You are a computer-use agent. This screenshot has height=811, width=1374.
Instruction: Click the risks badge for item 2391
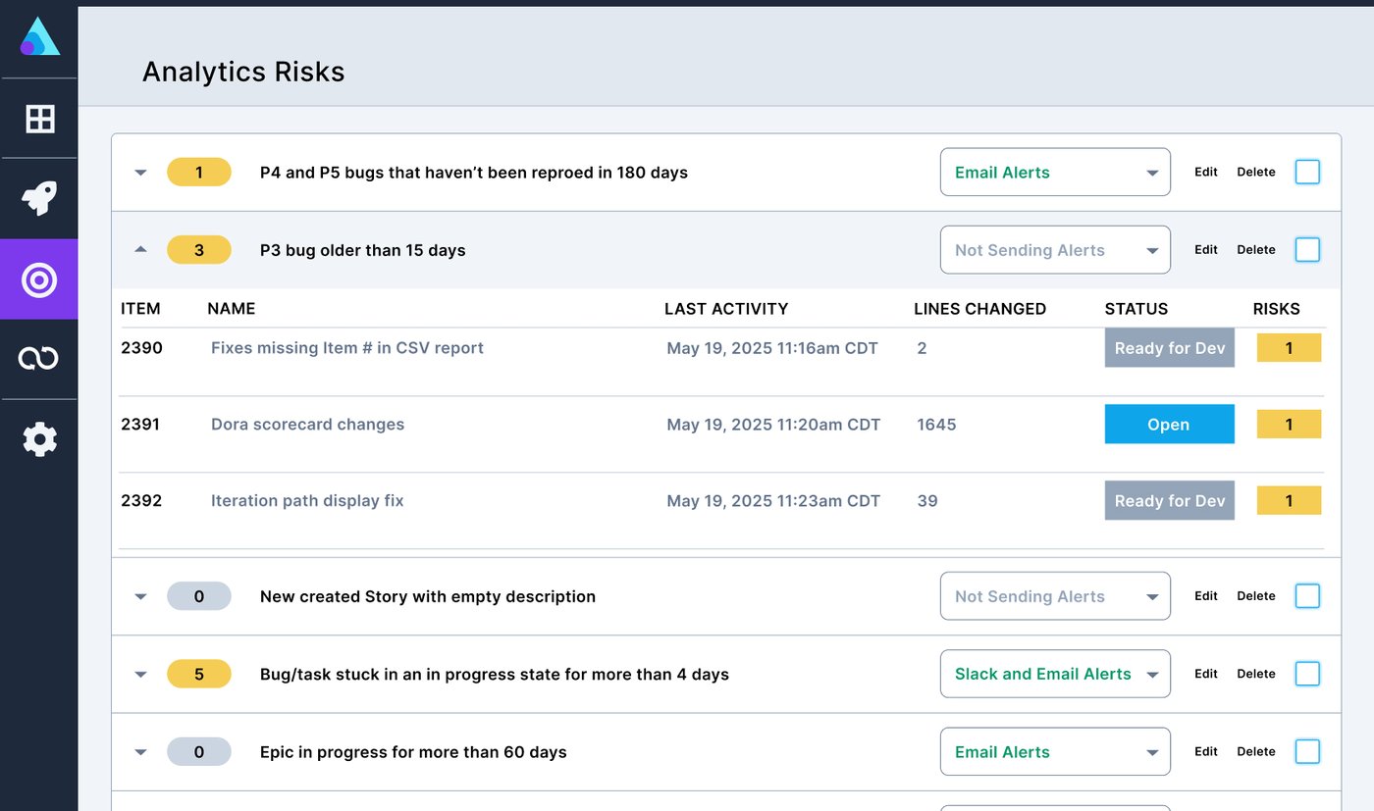(1289, 425)
